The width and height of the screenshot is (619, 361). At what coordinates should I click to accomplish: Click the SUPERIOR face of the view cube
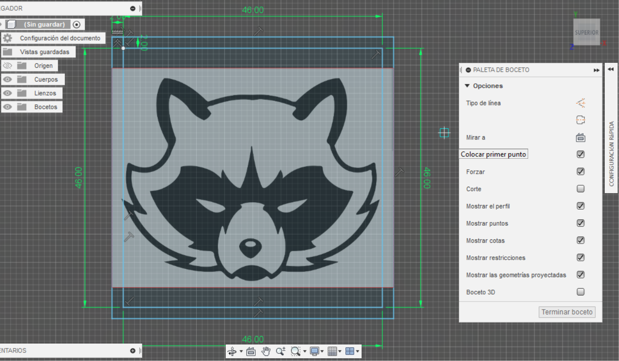tap(586, 33)
